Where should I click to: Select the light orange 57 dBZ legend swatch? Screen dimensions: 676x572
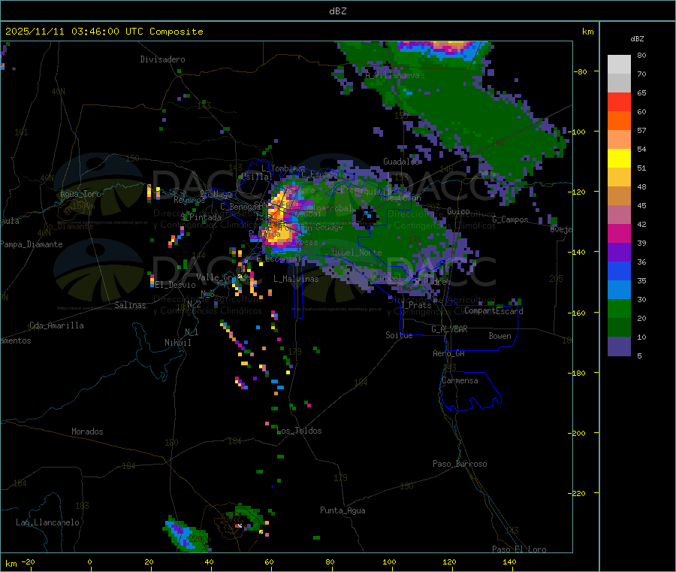(619, 139)
